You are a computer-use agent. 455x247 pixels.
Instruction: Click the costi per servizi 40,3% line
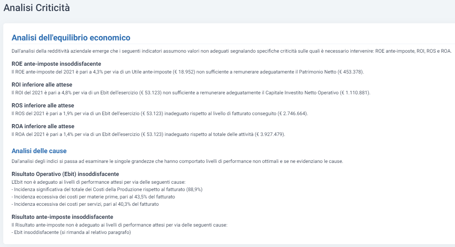[85, 204]
